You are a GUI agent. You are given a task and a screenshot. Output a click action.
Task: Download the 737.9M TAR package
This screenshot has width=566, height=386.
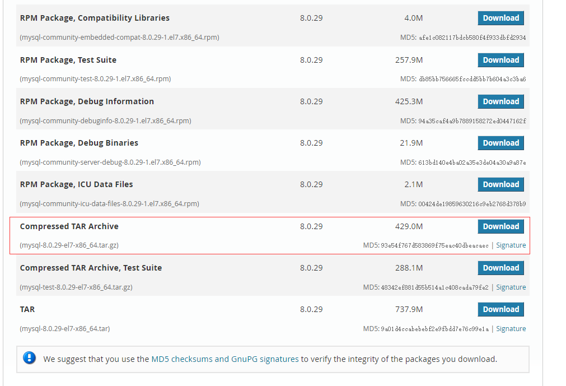tap(500, 309)
